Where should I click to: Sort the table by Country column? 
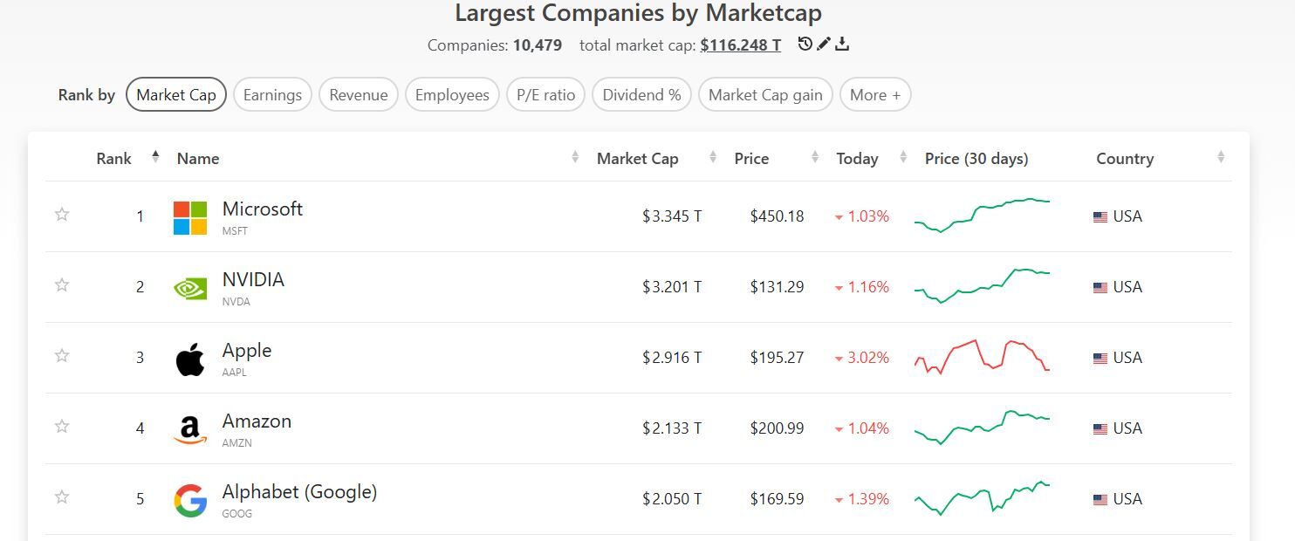[1125, 159]
